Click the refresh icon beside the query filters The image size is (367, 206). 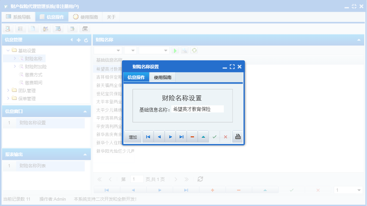pos(193,50)
